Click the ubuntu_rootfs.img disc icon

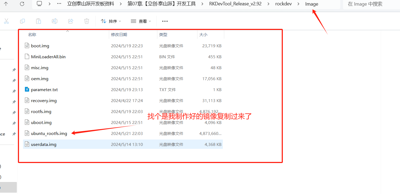tap(27, 133)
